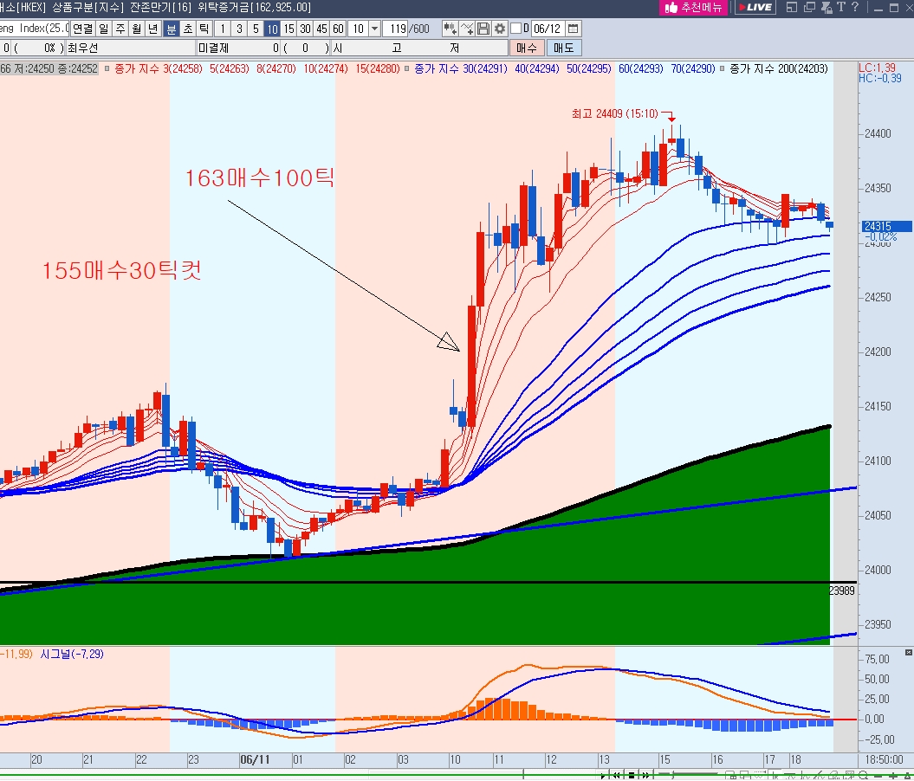
Task: Click the window layout icon in title bar
Action: coord(792,7)
